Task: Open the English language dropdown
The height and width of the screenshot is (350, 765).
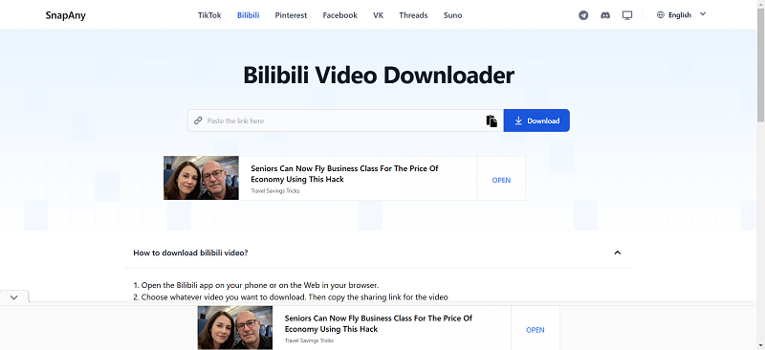Action: (682, 14)
